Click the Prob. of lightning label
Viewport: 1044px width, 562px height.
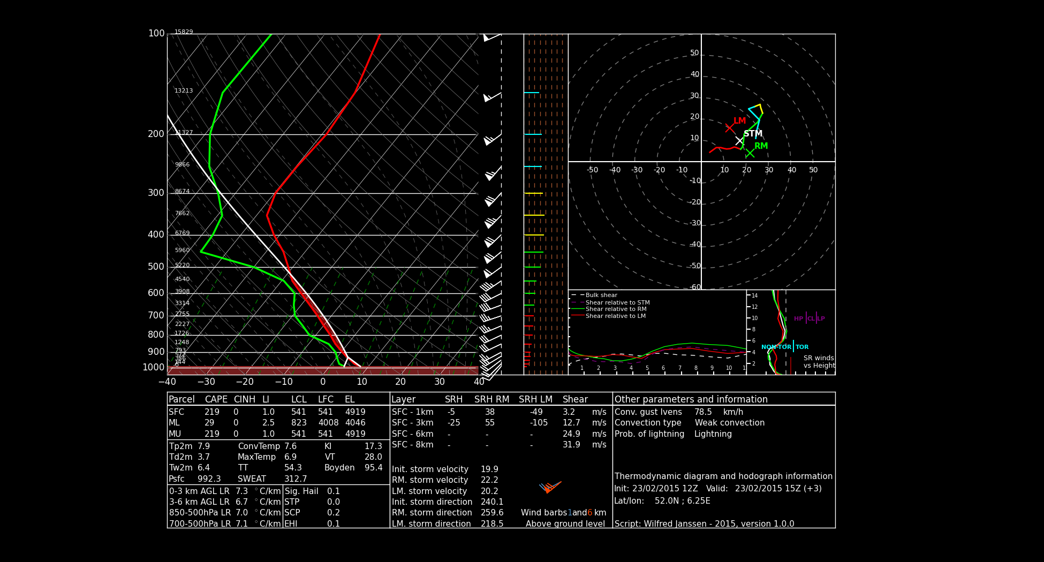(x=649, y=434)
